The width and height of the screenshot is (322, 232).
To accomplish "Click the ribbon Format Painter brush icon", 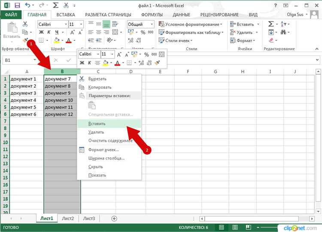I will 25,40.
